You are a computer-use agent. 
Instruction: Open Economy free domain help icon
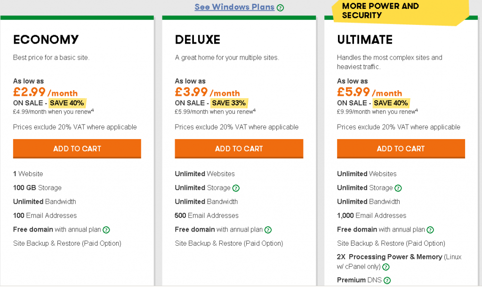pos(106,230)
